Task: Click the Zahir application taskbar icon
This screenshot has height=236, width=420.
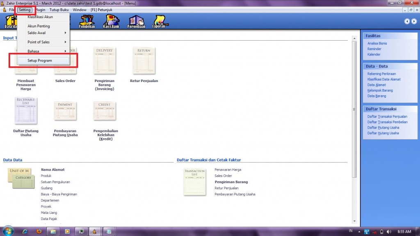Action: pyautogui.click(x=95, y=231)
